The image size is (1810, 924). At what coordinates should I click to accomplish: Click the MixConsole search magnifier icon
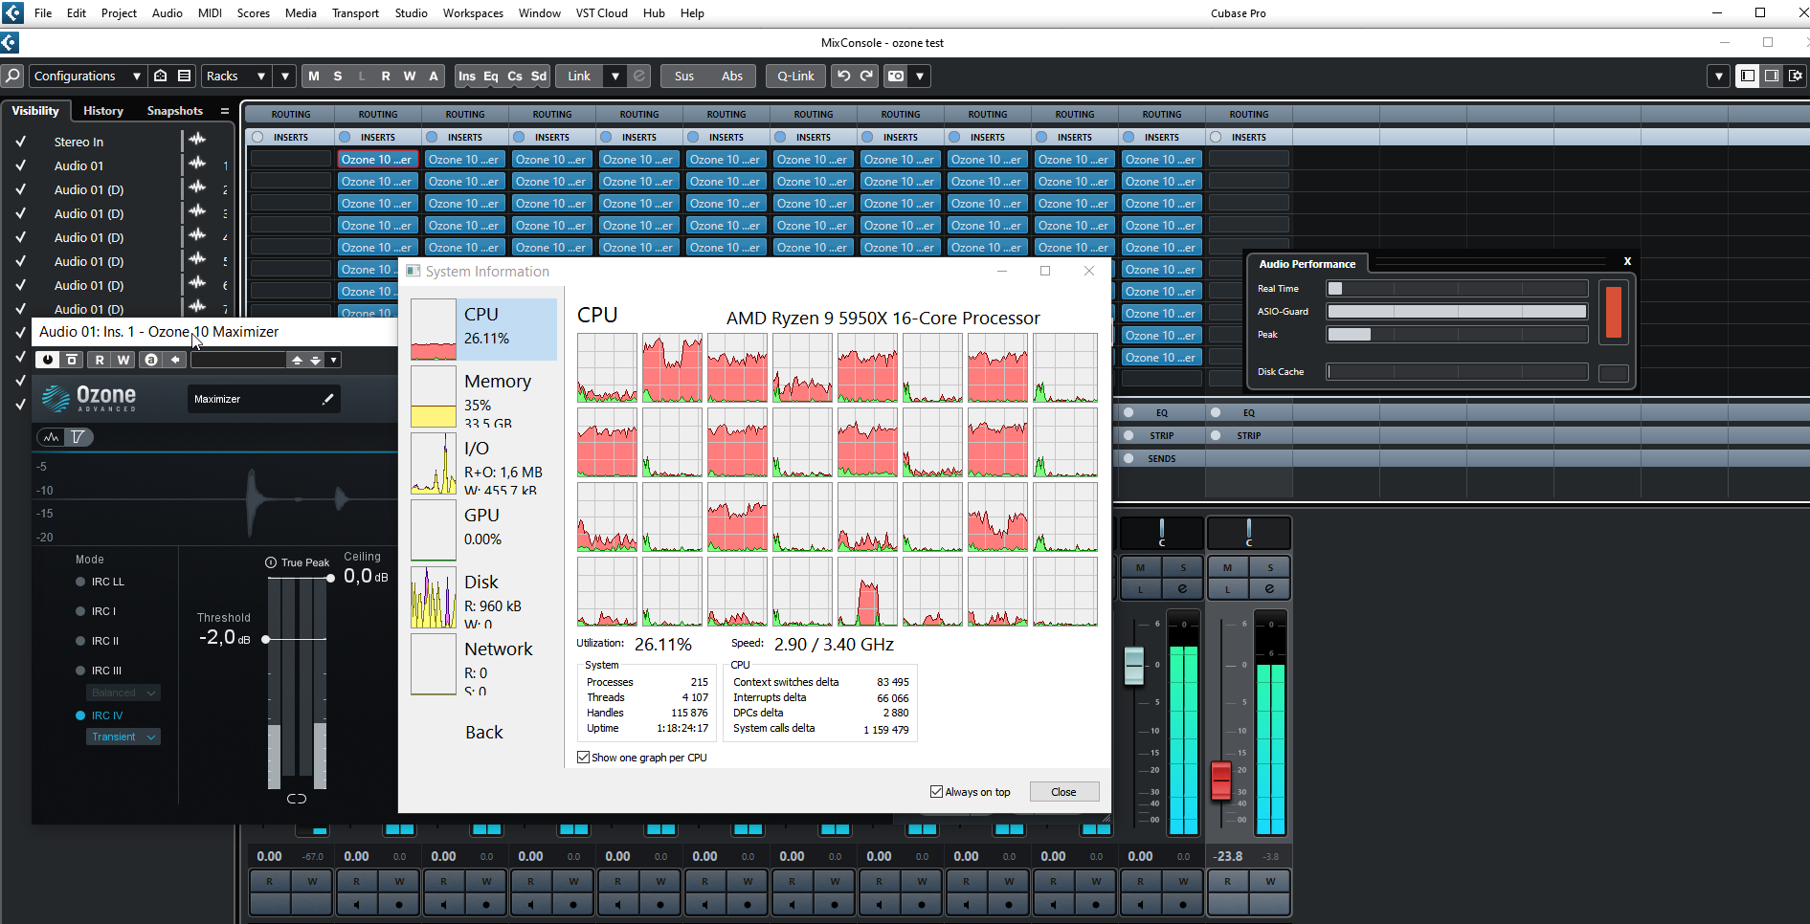pyautogui.click(x=12, y=76)
